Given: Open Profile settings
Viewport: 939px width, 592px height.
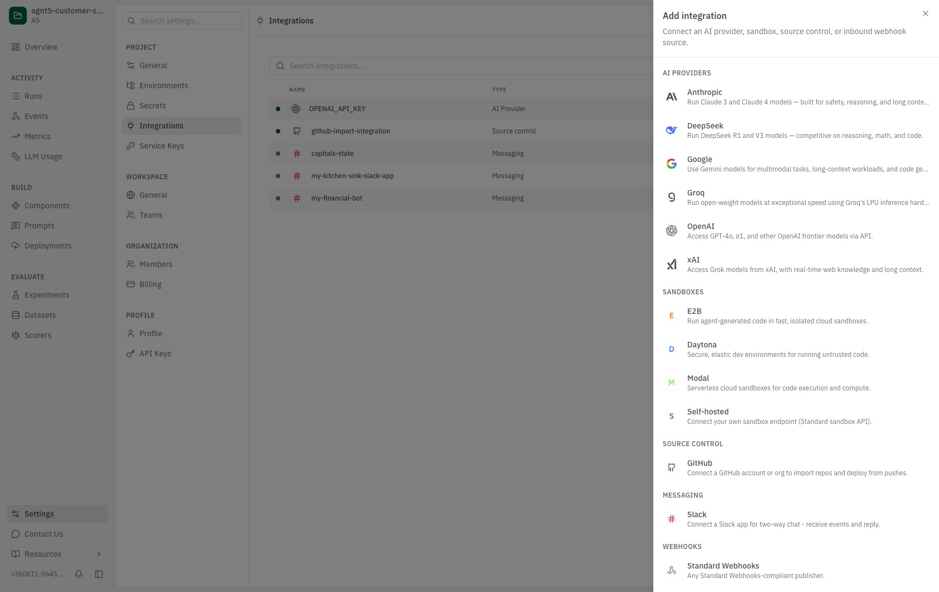Looking at the screenshot, I should 181,333.
